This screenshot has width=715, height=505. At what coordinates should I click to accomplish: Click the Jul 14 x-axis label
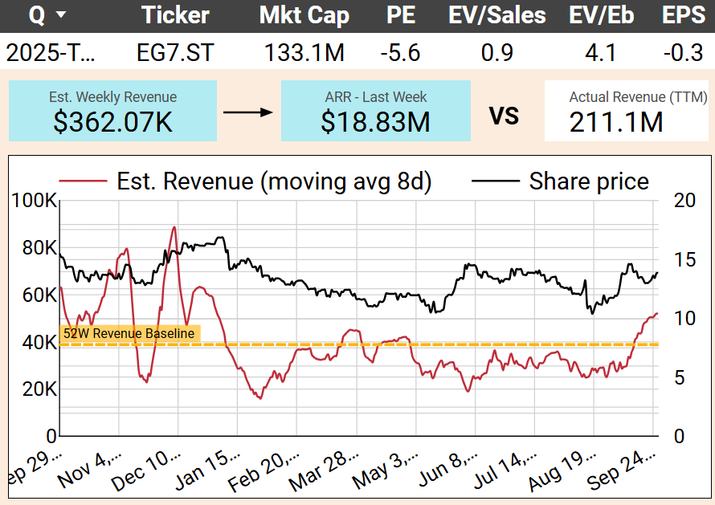tap(505, 470)
